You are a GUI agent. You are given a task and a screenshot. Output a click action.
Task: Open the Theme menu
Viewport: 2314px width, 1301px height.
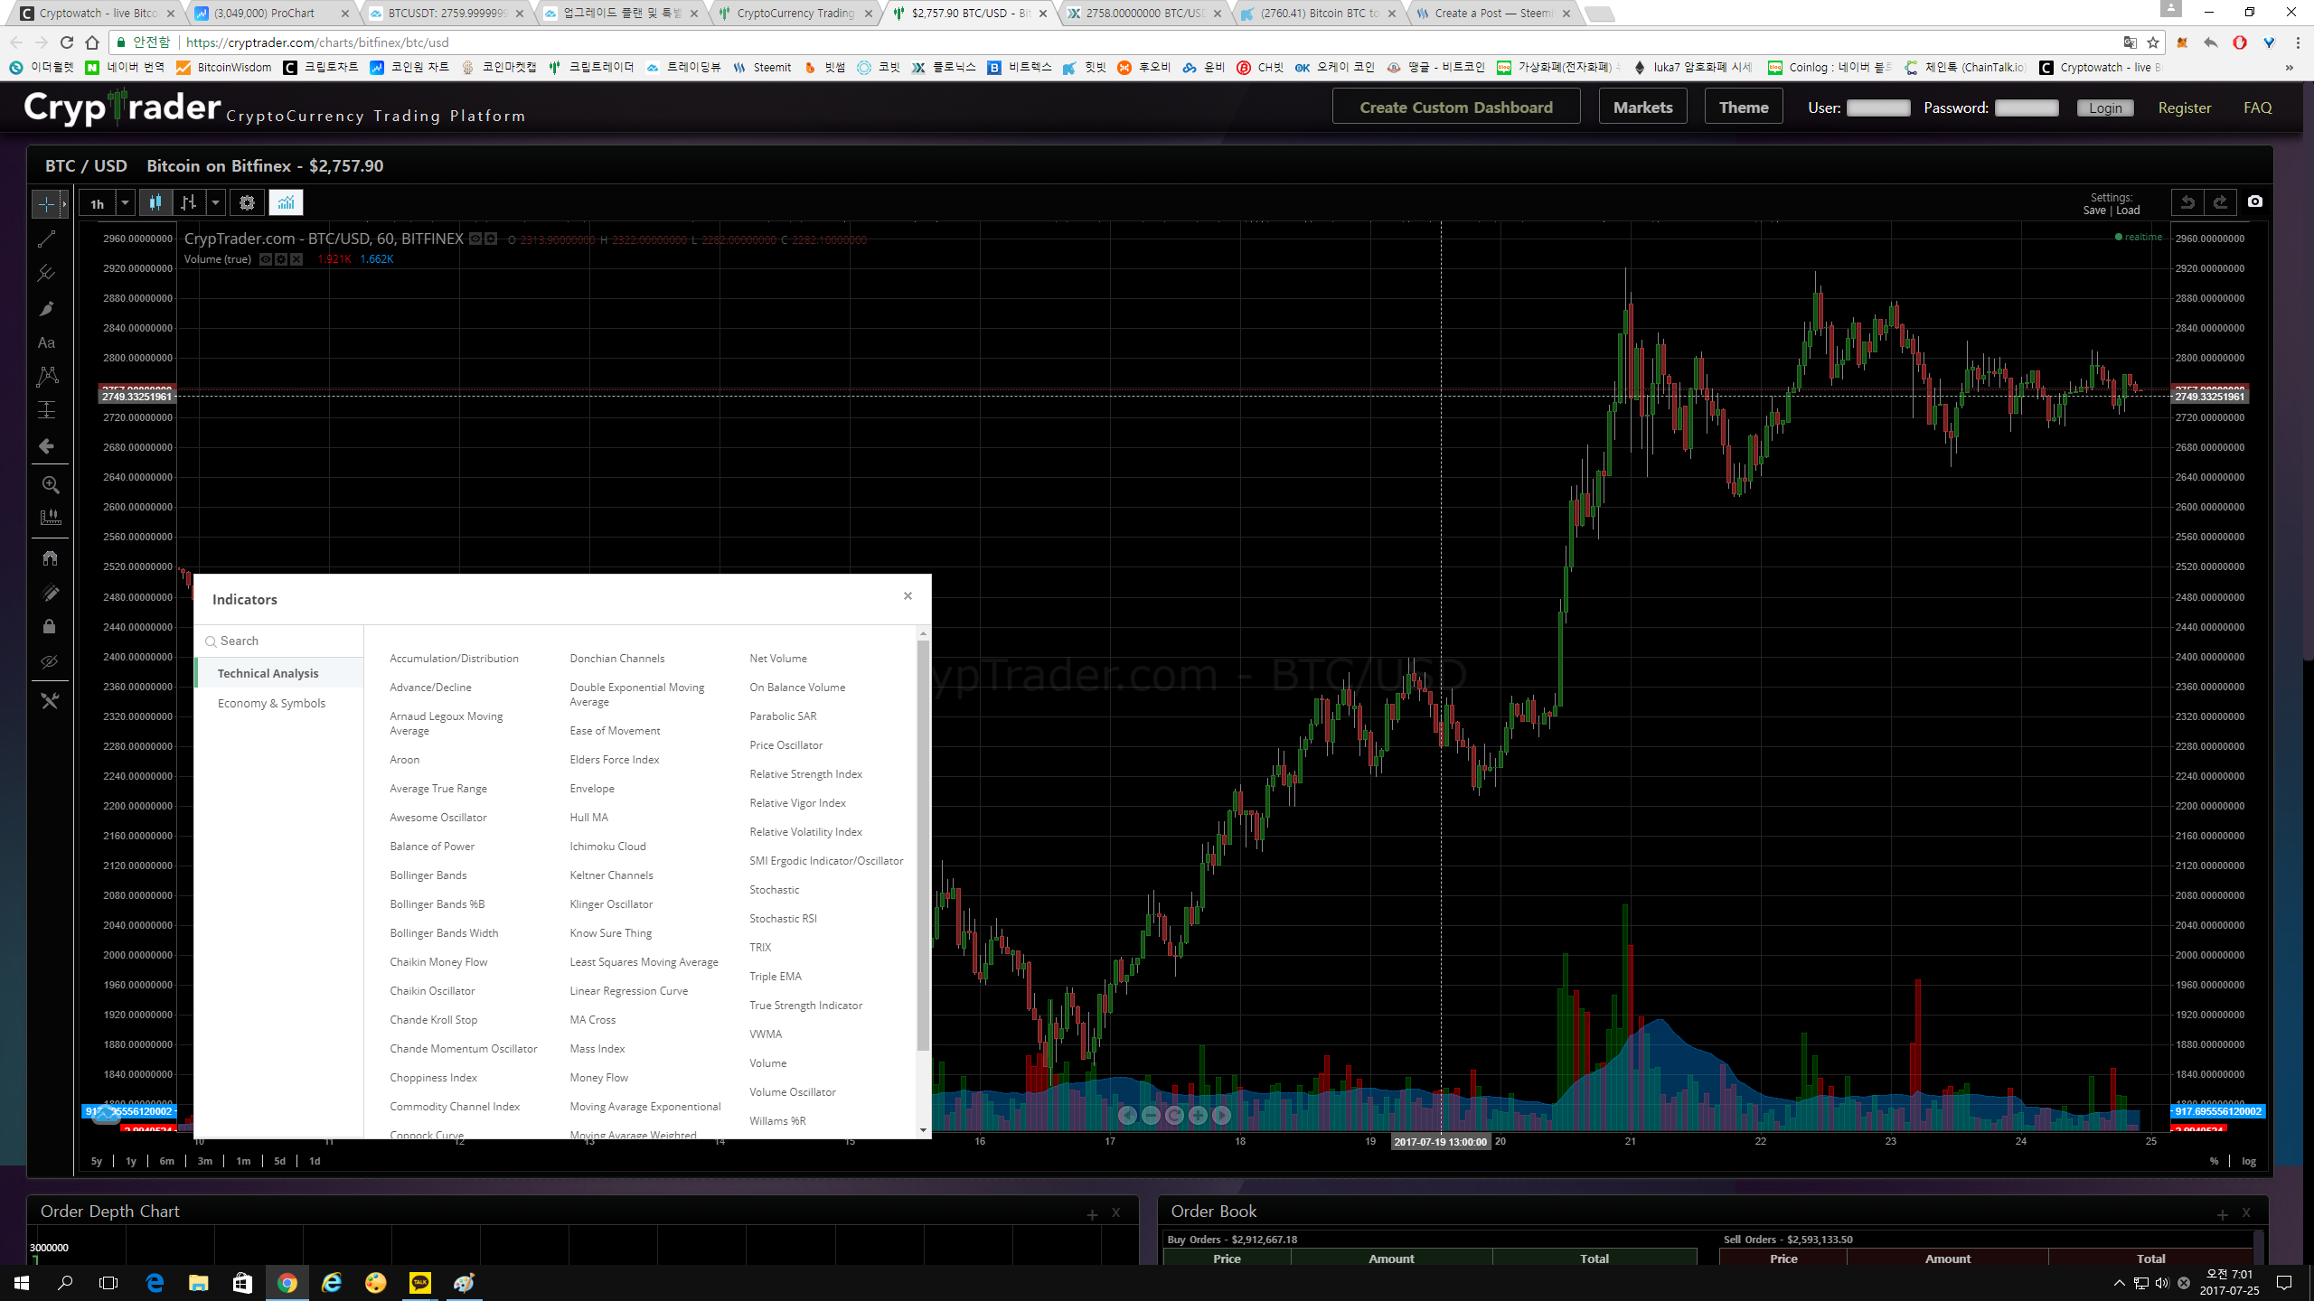pos(1744,108)
